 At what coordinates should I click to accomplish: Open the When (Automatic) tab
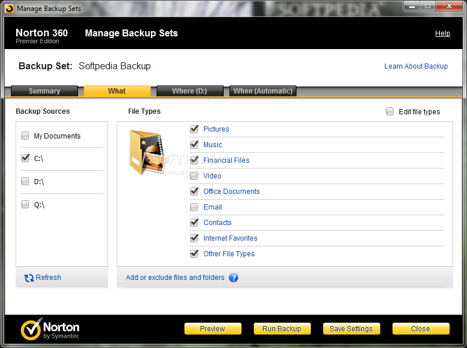point(262,91)
